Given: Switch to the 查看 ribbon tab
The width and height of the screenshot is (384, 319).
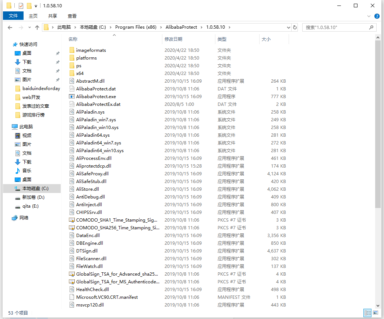Looking at the screenshot, I should click(x=72, y=16).
